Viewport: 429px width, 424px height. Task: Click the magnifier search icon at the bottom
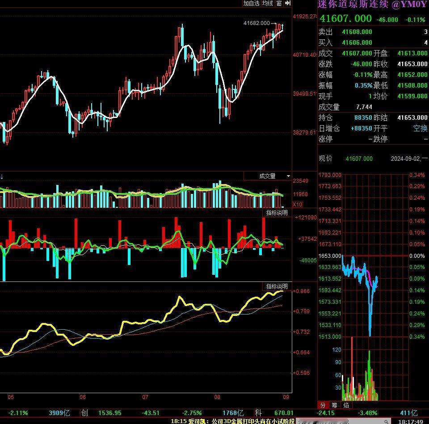point(386,421)
